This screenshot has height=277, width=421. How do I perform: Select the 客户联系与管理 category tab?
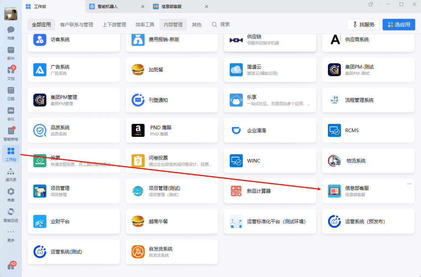pyautogui.click(x=76, y=25)
